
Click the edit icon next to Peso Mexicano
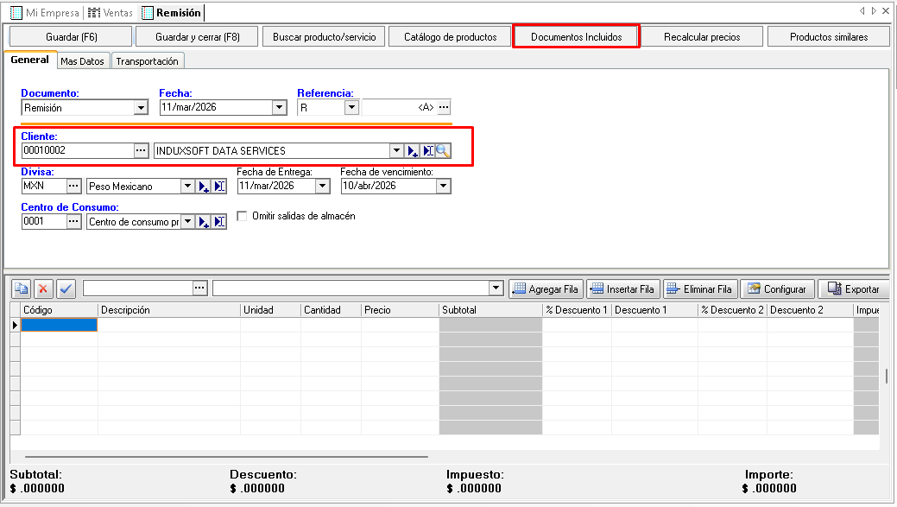pyautogui.click(x=219, y=187)
